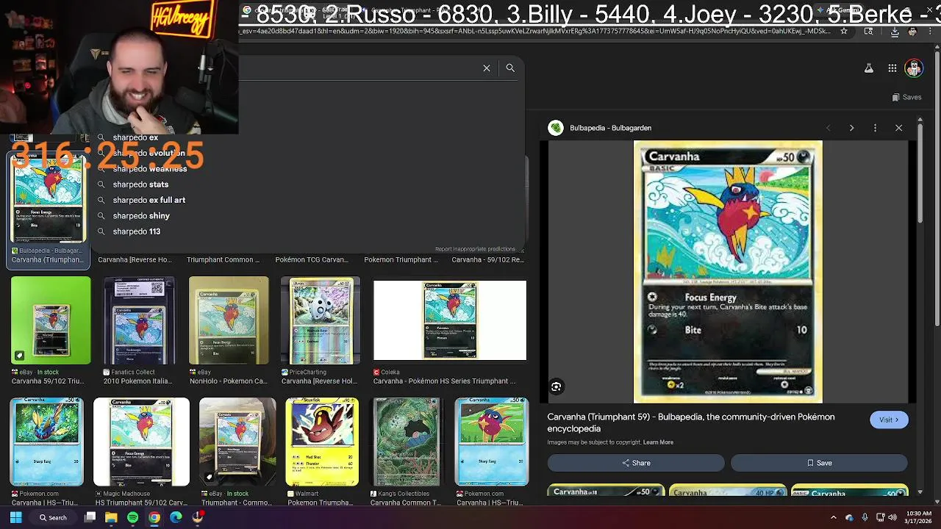Image resolution: width=941 pixels, height=529 pixels.
Task: Click Chrome address bar URL
Action: click(537, 32)
